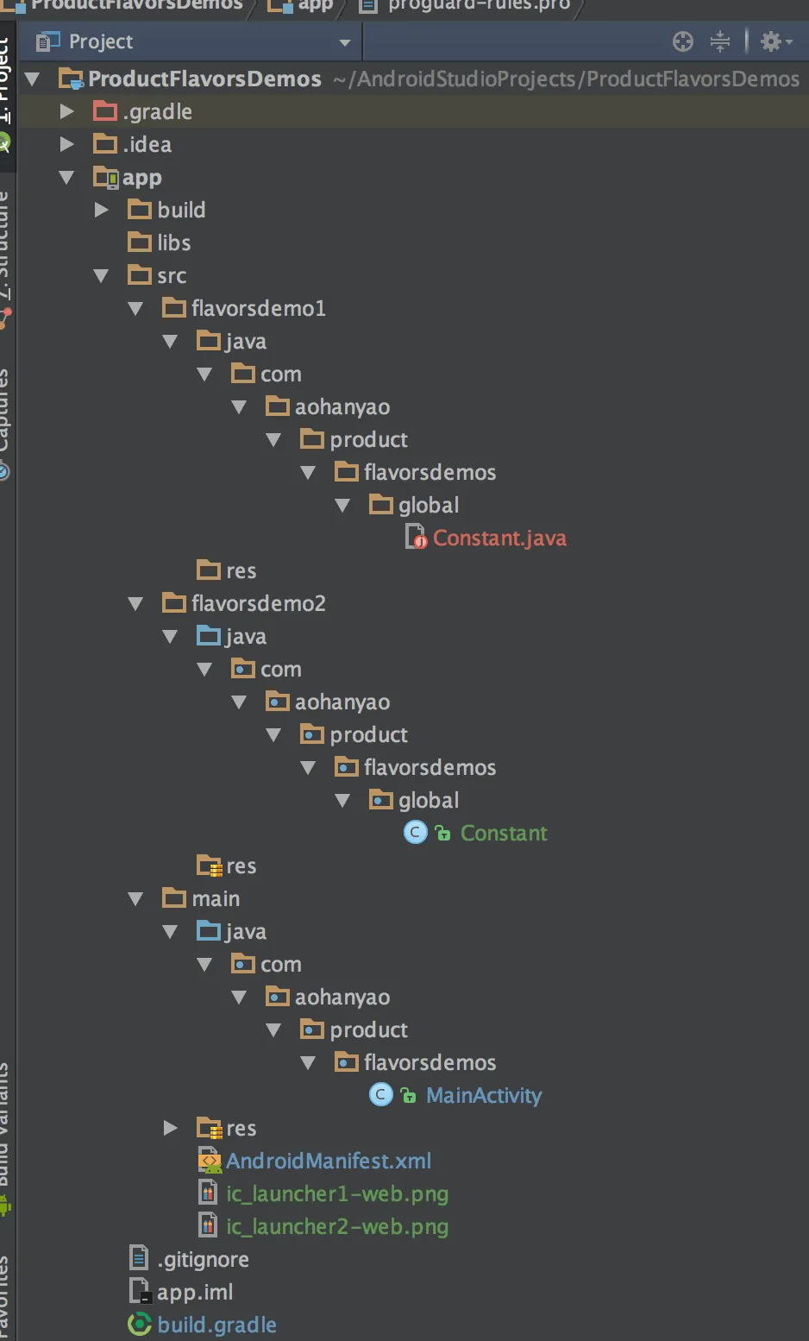
Task: Select the build folder label
Action: 181,211
